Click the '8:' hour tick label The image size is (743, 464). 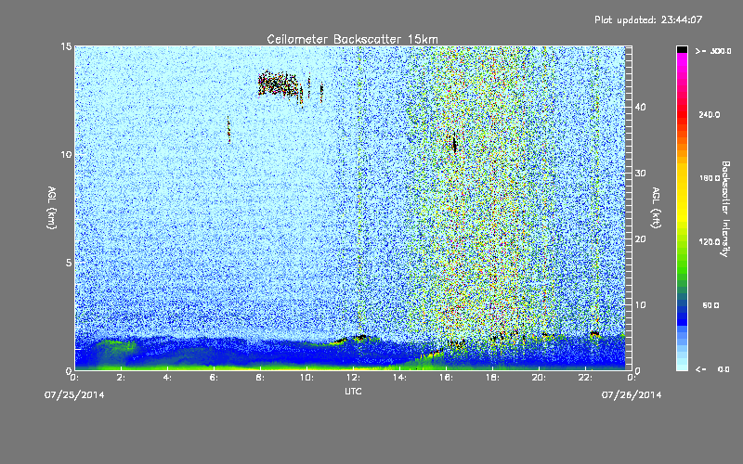tap(260, 378)
